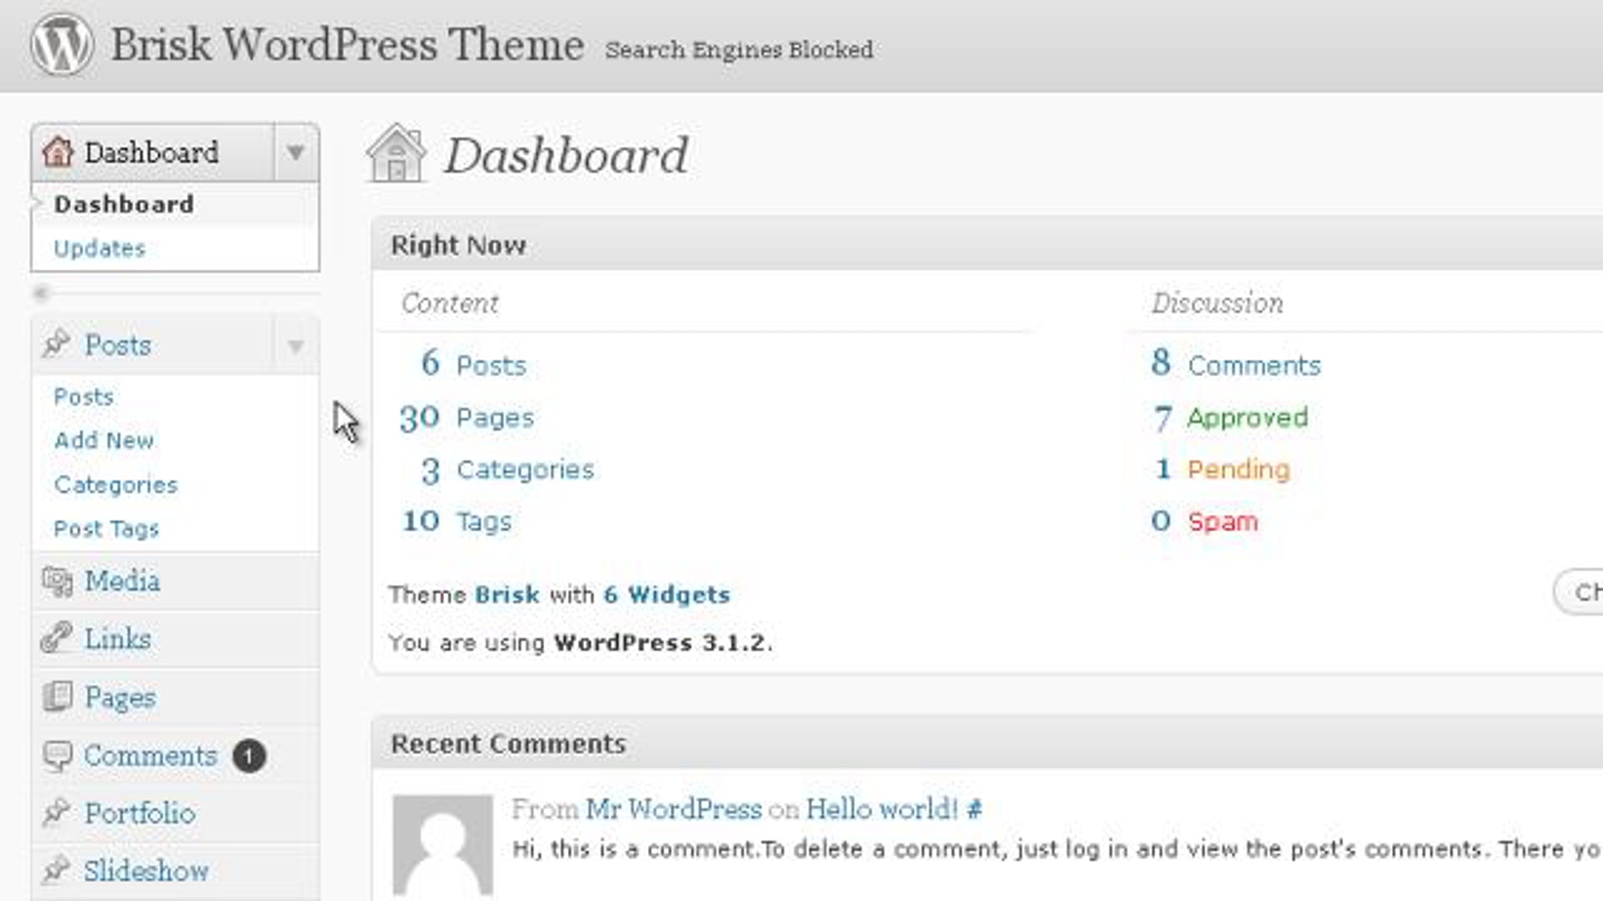This screenshot has height=901, width=1603.
Task: Open the Dashboard top-level menu
Action: point(152,152)
